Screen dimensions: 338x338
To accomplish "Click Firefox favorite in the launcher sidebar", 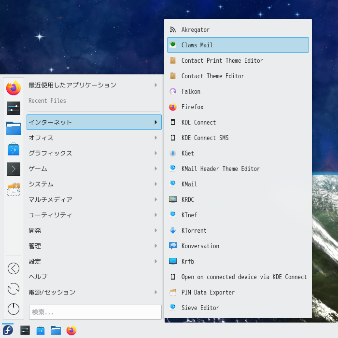I will coord(14,88).
